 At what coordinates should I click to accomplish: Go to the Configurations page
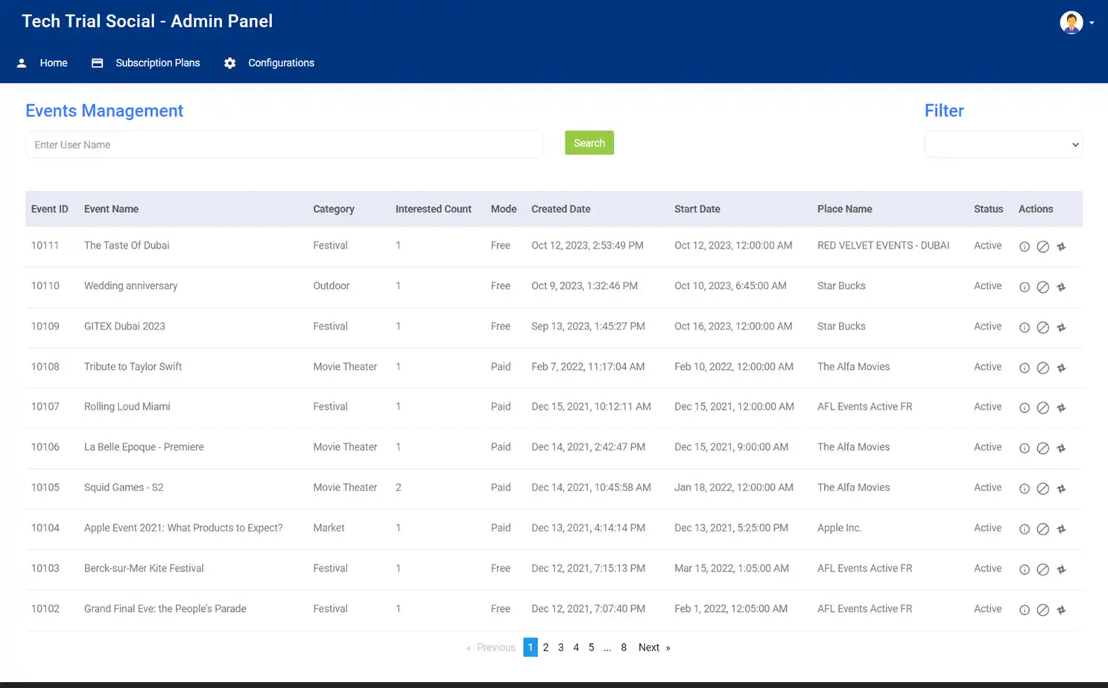point(281,63)
